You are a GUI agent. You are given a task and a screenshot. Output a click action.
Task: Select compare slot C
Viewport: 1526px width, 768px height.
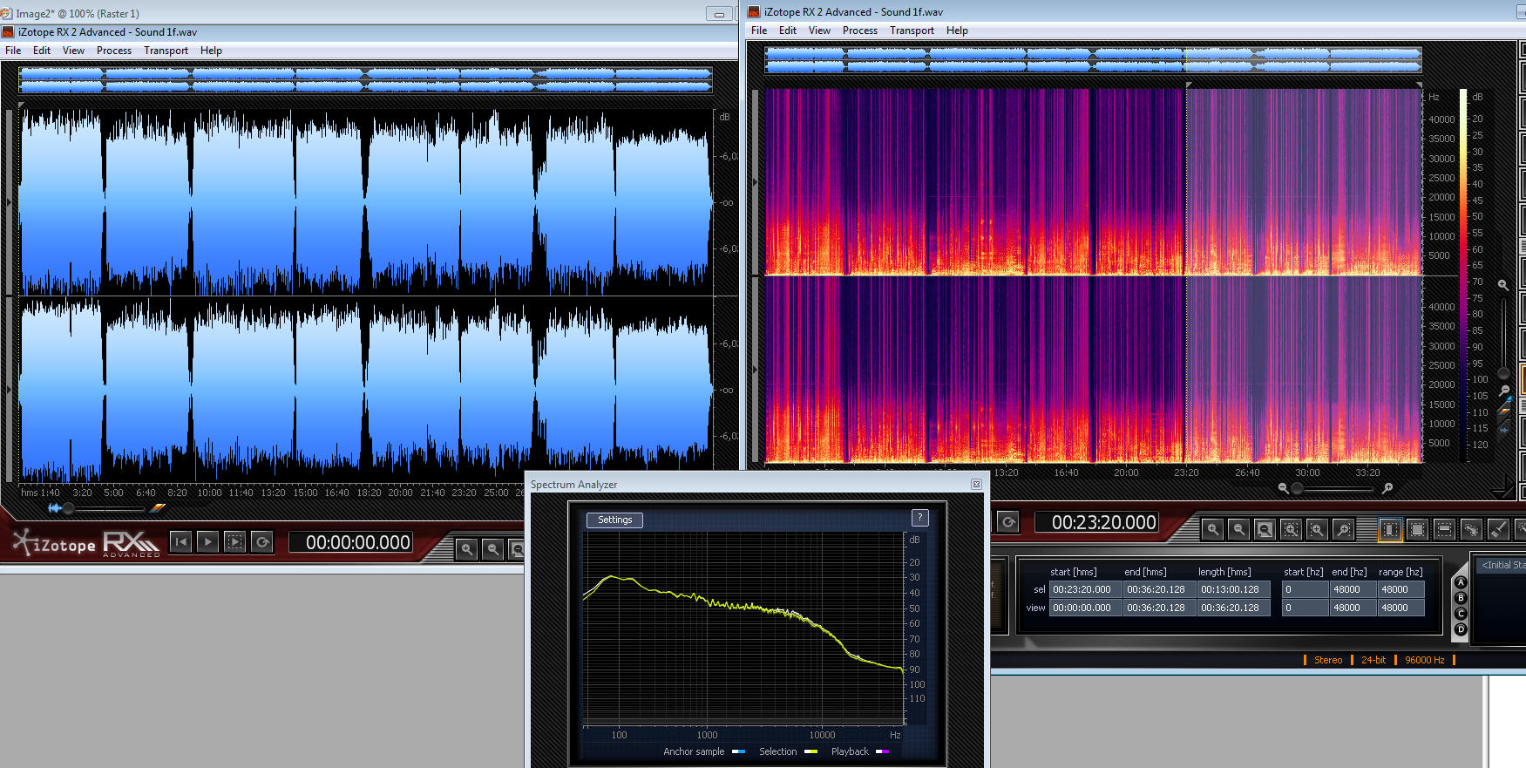[1461, 614]
